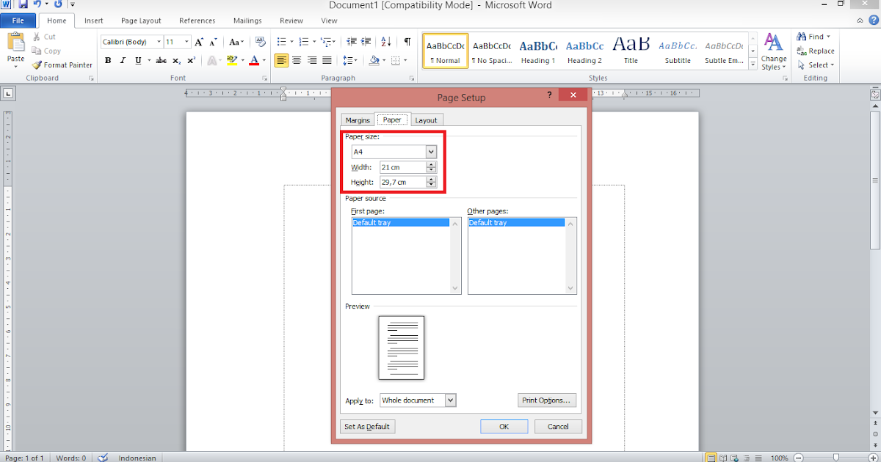Click the Save icon in quick access toolbar

click(x=23, y=4)
